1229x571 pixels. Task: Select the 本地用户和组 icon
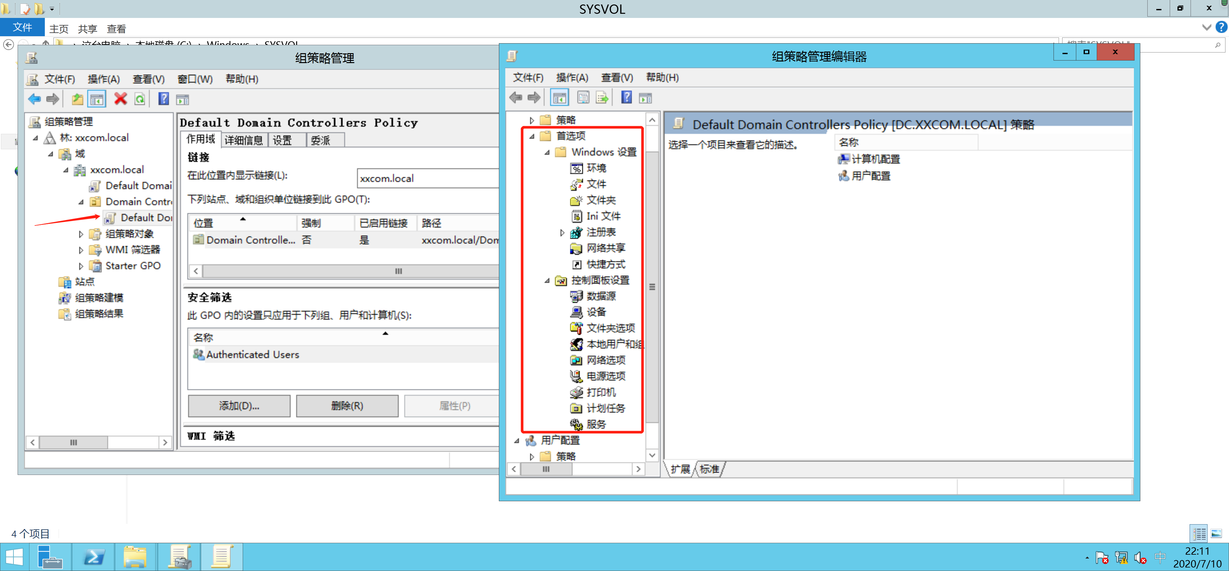tap(576, 344)
